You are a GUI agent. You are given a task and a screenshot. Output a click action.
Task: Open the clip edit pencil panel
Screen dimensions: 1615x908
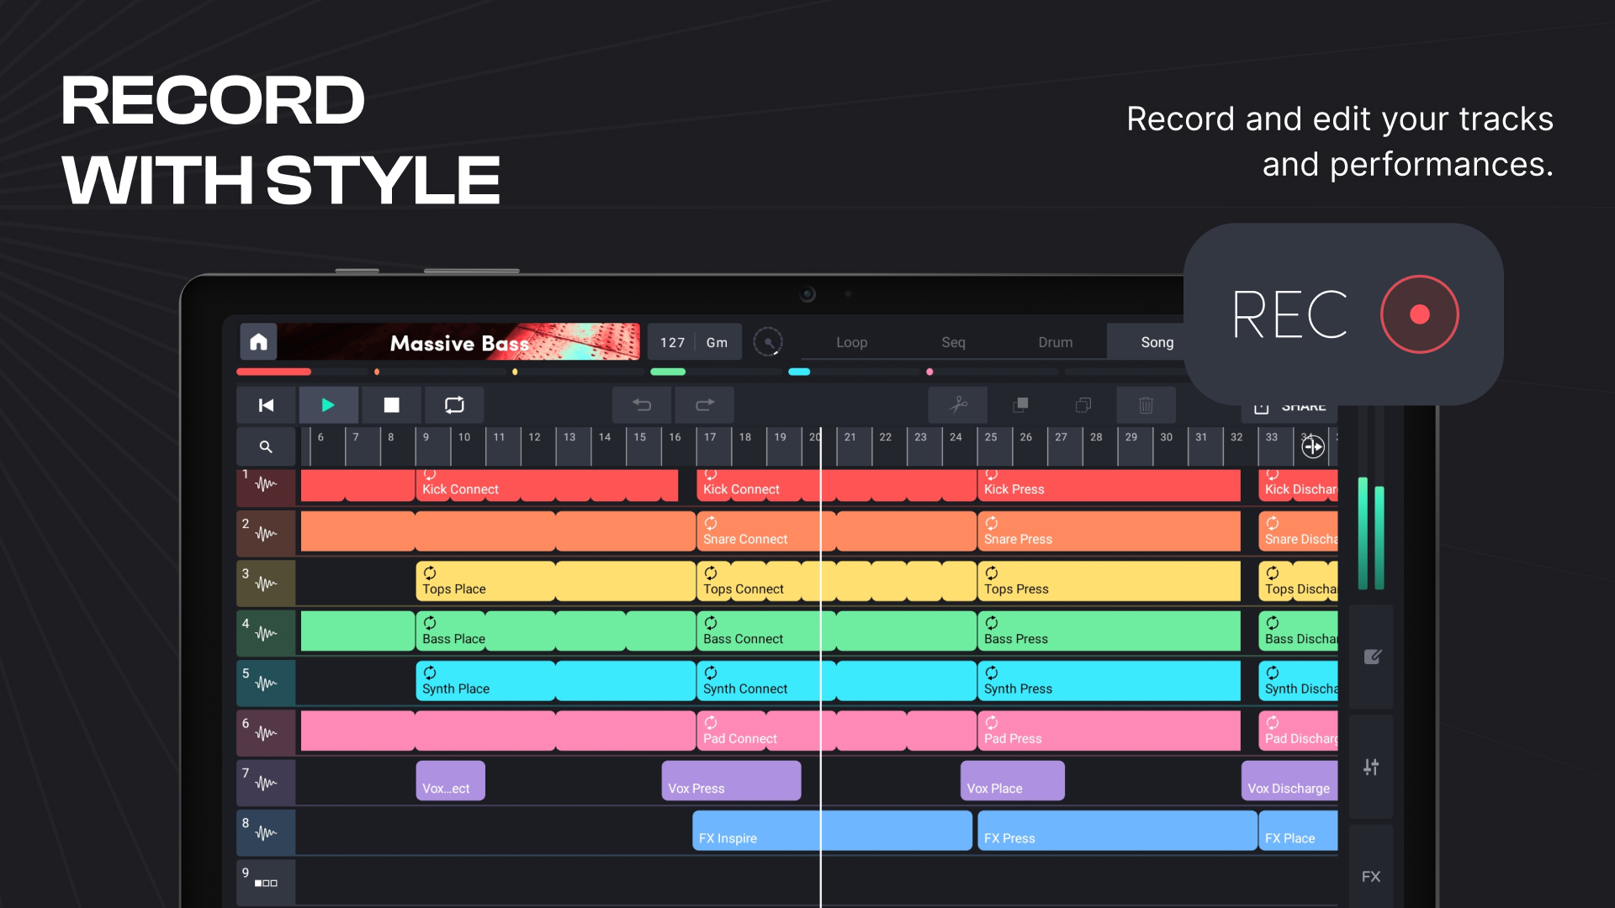(x=1372, y=657)
